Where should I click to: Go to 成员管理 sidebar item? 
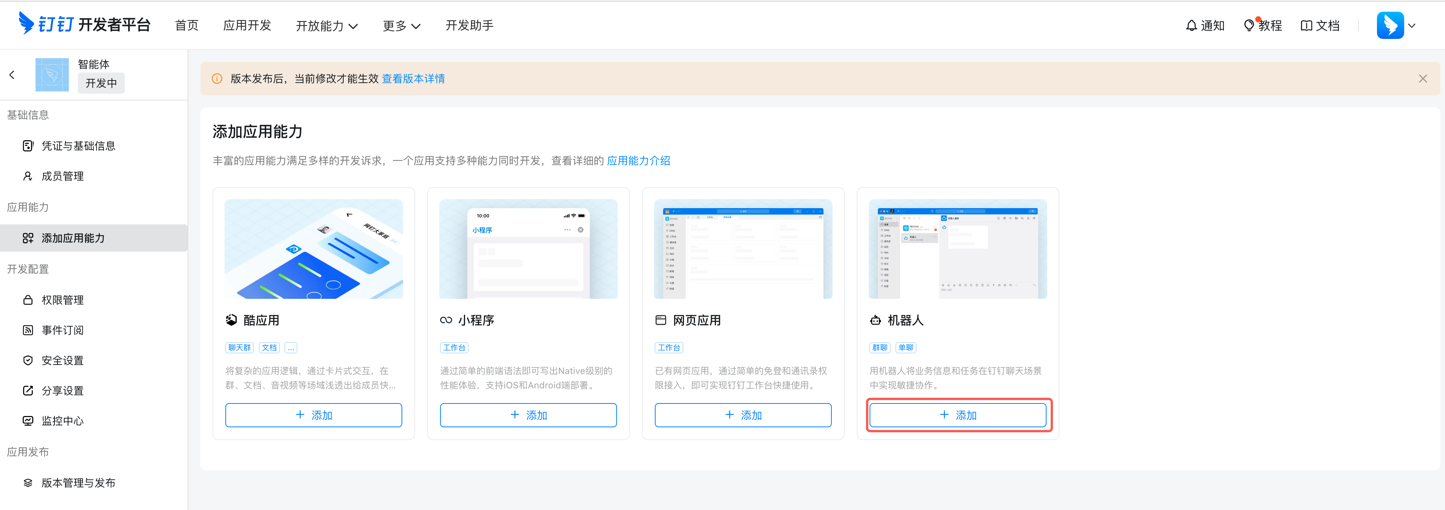click(62, 176)
